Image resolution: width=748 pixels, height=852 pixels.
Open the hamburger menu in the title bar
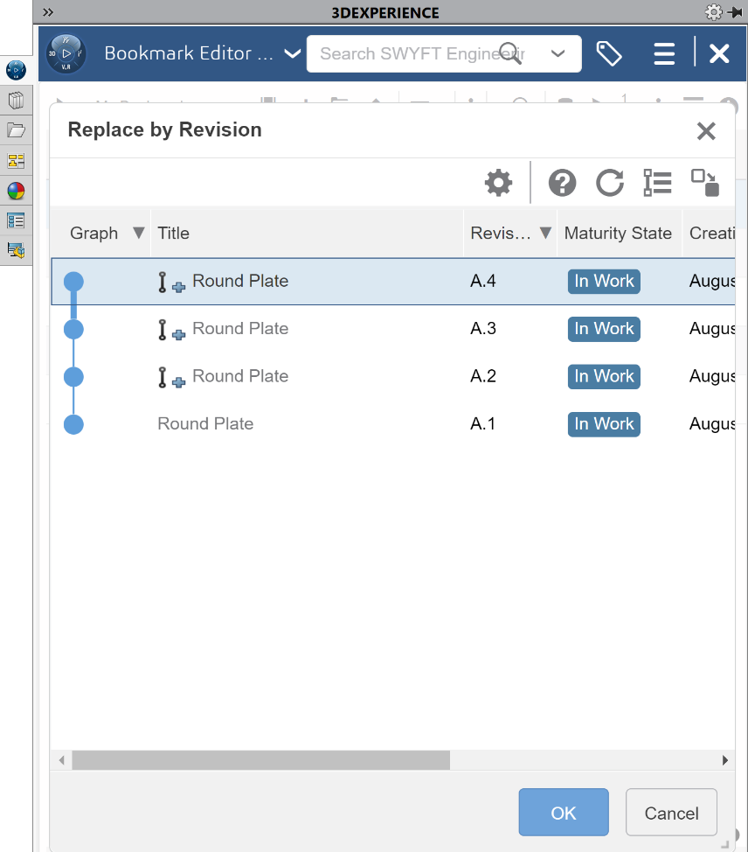point(664,53)
